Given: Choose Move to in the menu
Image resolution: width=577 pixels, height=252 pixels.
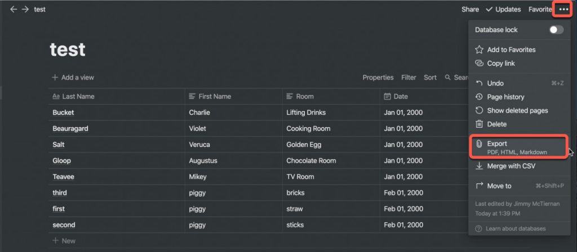Looking at the screenshot, I should coord(519,186).
